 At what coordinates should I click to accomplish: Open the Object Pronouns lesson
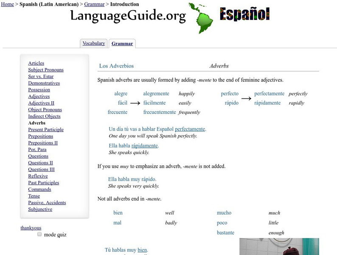click(x=45, y=110)
